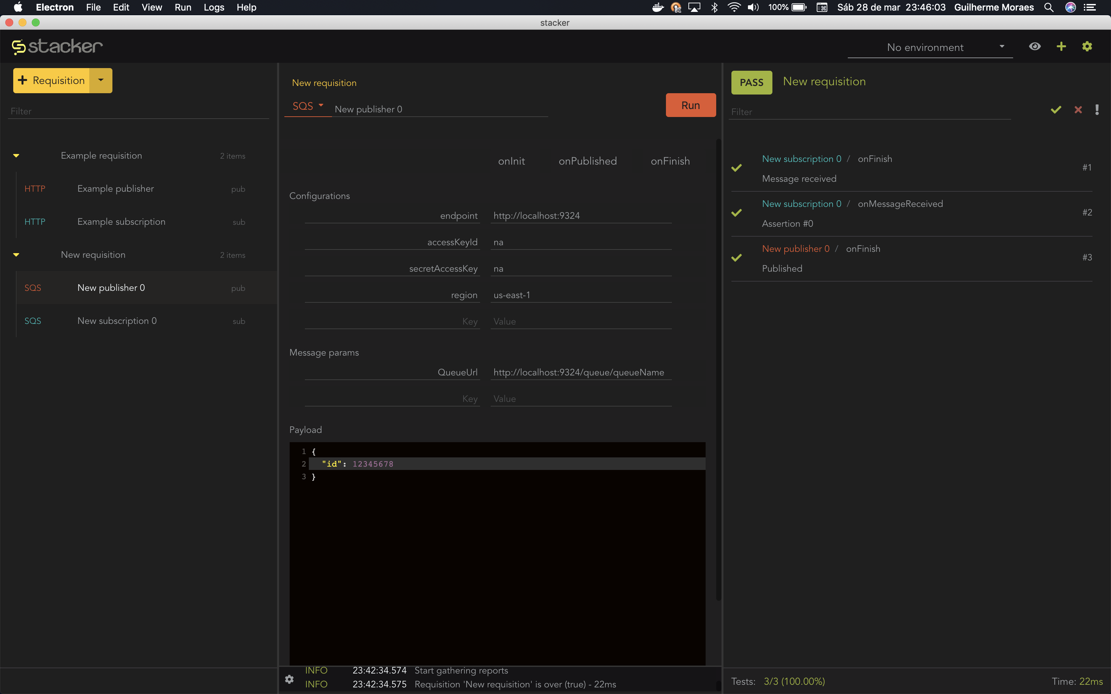This screenshot has height=694, width=1111.
Task: Open the Requisition button dropdown arrow
Action: click(101, 80)
